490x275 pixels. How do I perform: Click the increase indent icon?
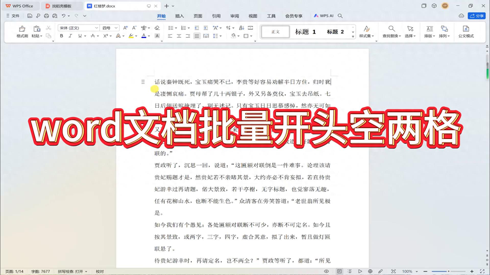click(206, 28)
